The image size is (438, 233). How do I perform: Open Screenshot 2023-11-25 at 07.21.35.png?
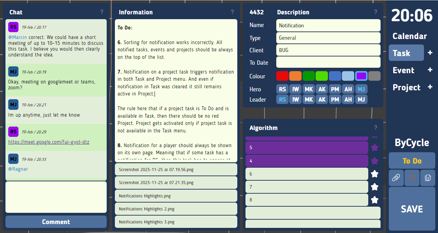coord(176,183)
